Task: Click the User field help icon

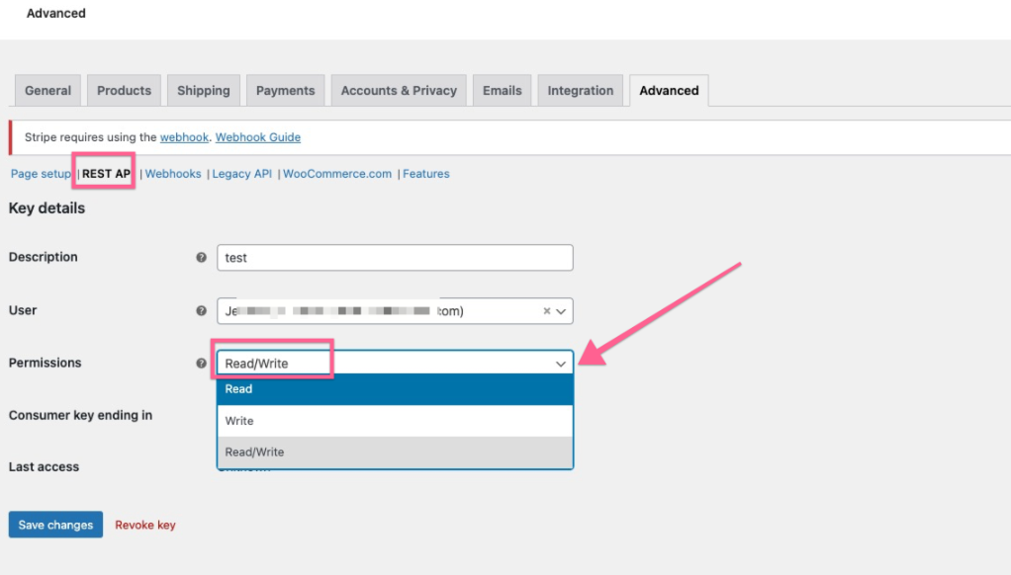Action: [202, 310]
